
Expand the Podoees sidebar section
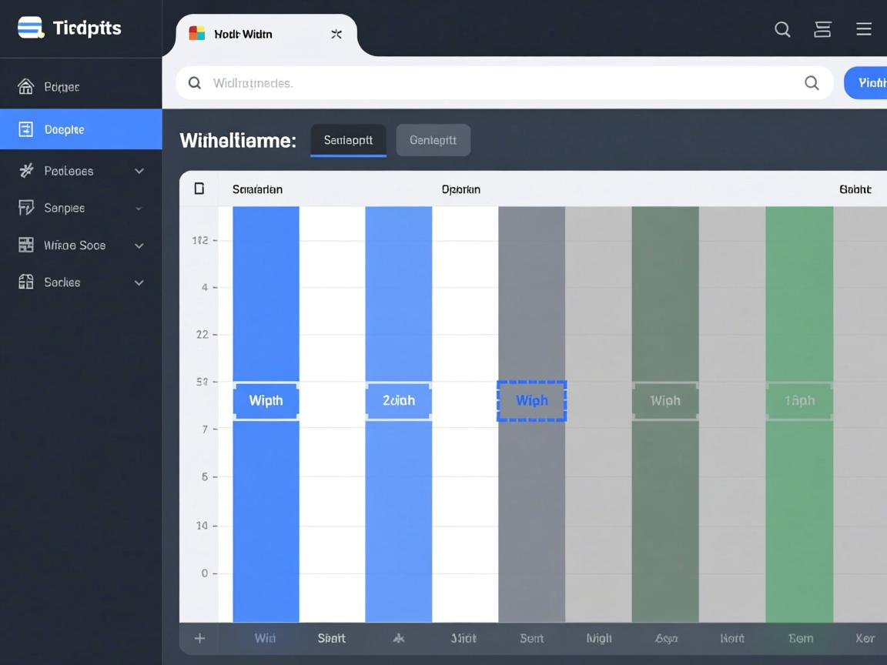pos(139,171)
